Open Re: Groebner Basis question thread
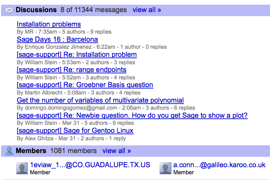 (85, 85)
